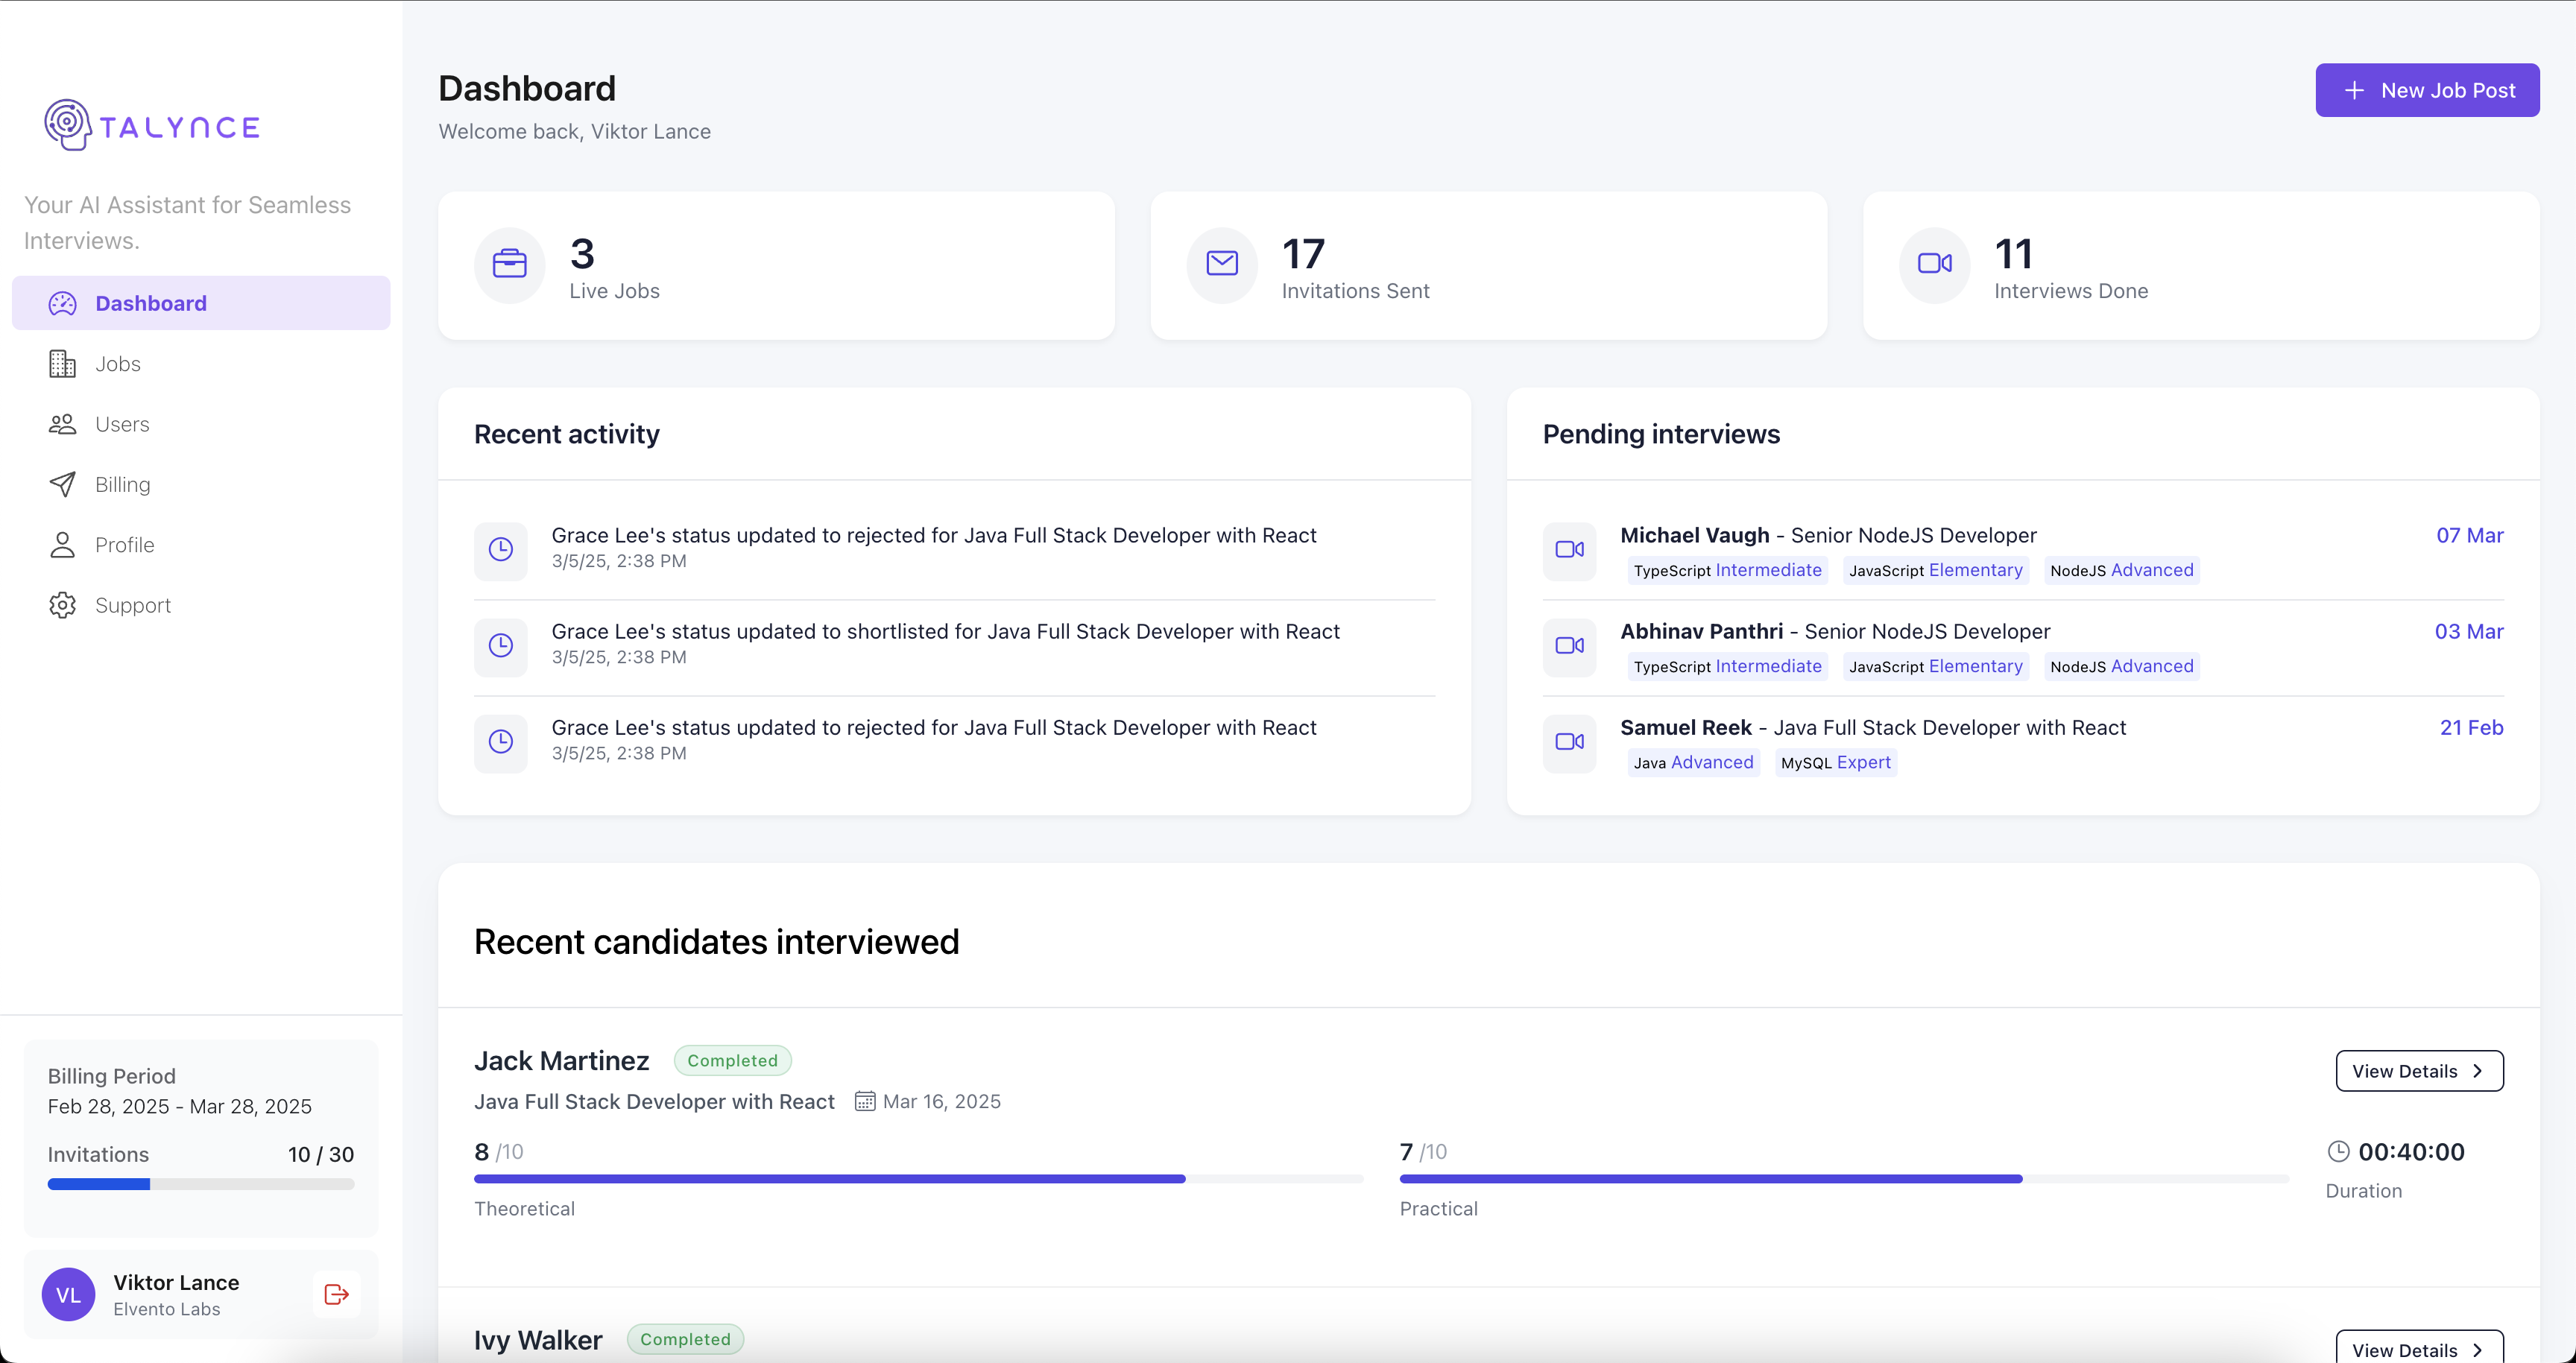Click Jack Martinez Theoretical score bar
The width and height of the screenshot is (2576, 1363).
pyautogui.click(x=917, y=1179)
